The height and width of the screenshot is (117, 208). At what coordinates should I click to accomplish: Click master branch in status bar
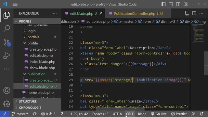click(x=20, y=114)
